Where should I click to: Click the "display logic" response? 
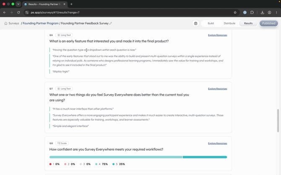pos(61,72)
